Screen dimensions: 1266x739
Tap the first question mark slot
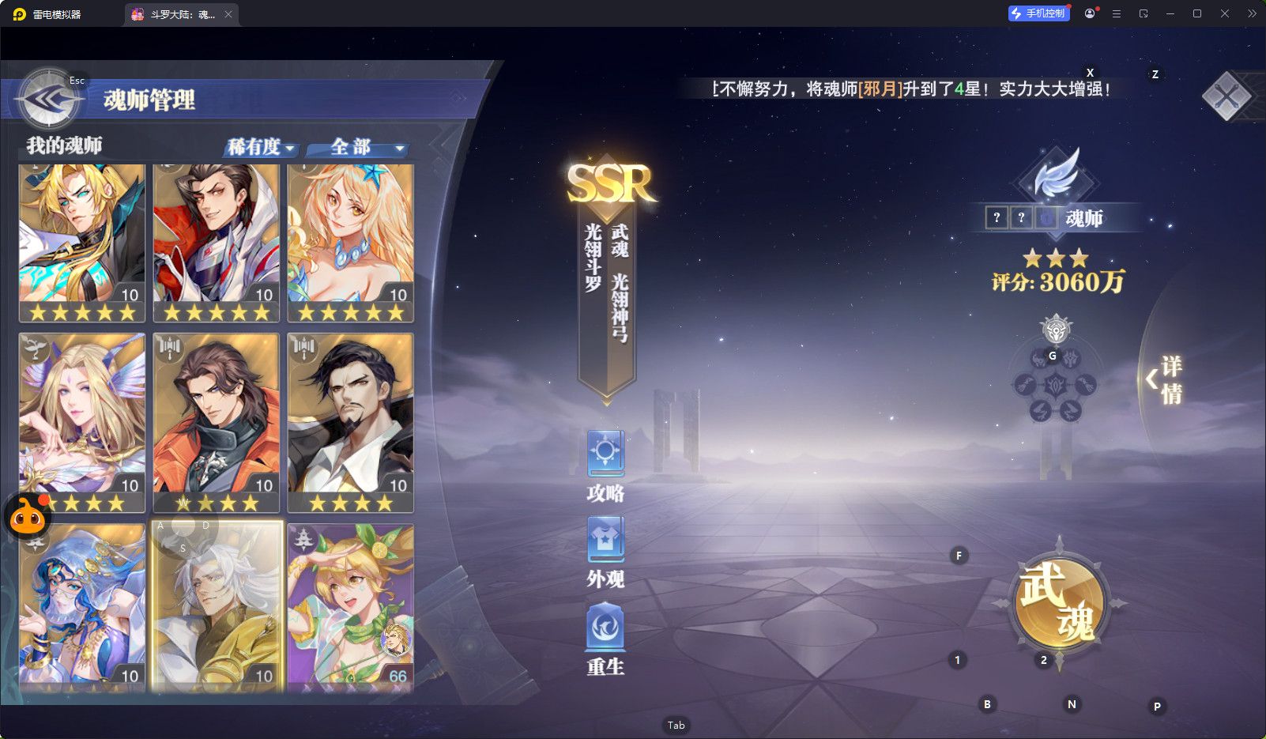tap(997, 218)
